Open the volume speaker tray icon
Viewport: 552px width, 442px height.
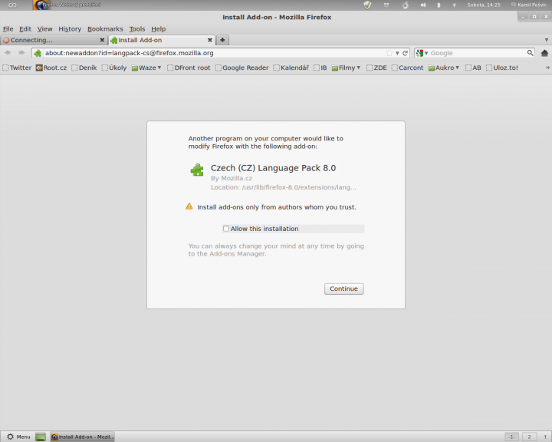pos(423,5)
